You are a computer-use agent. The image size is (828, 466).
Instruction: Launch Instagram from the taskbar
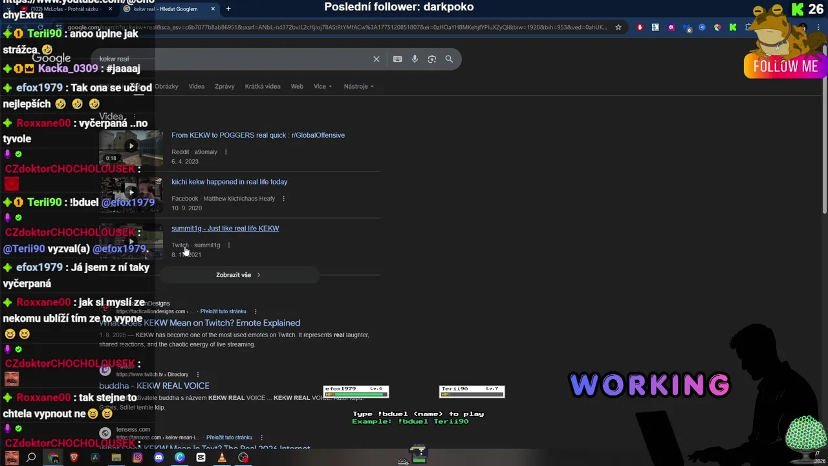tap(137, 458)
